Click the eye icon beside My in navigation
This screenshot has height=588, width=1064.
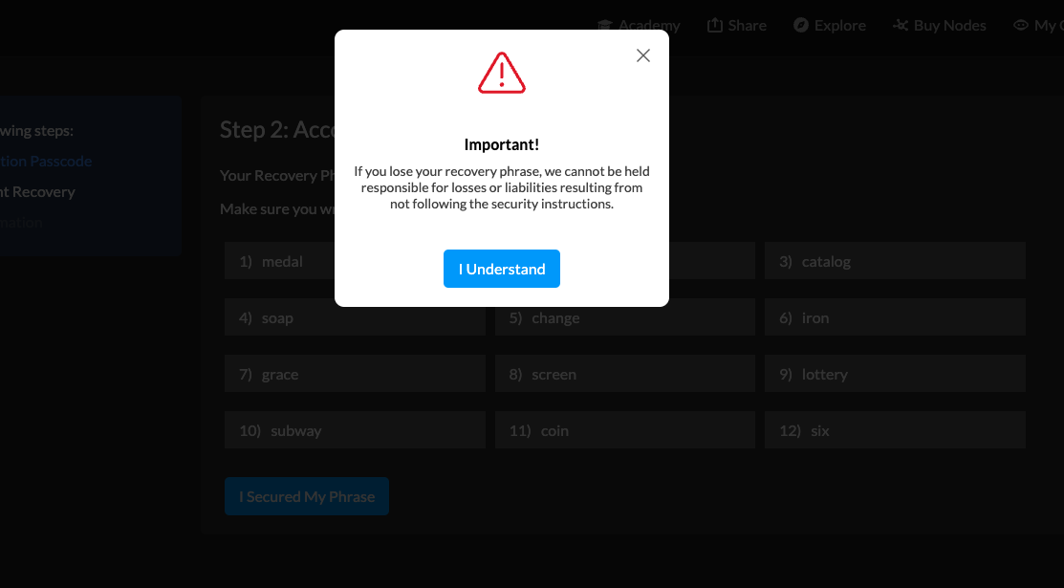coord(1021,25)
